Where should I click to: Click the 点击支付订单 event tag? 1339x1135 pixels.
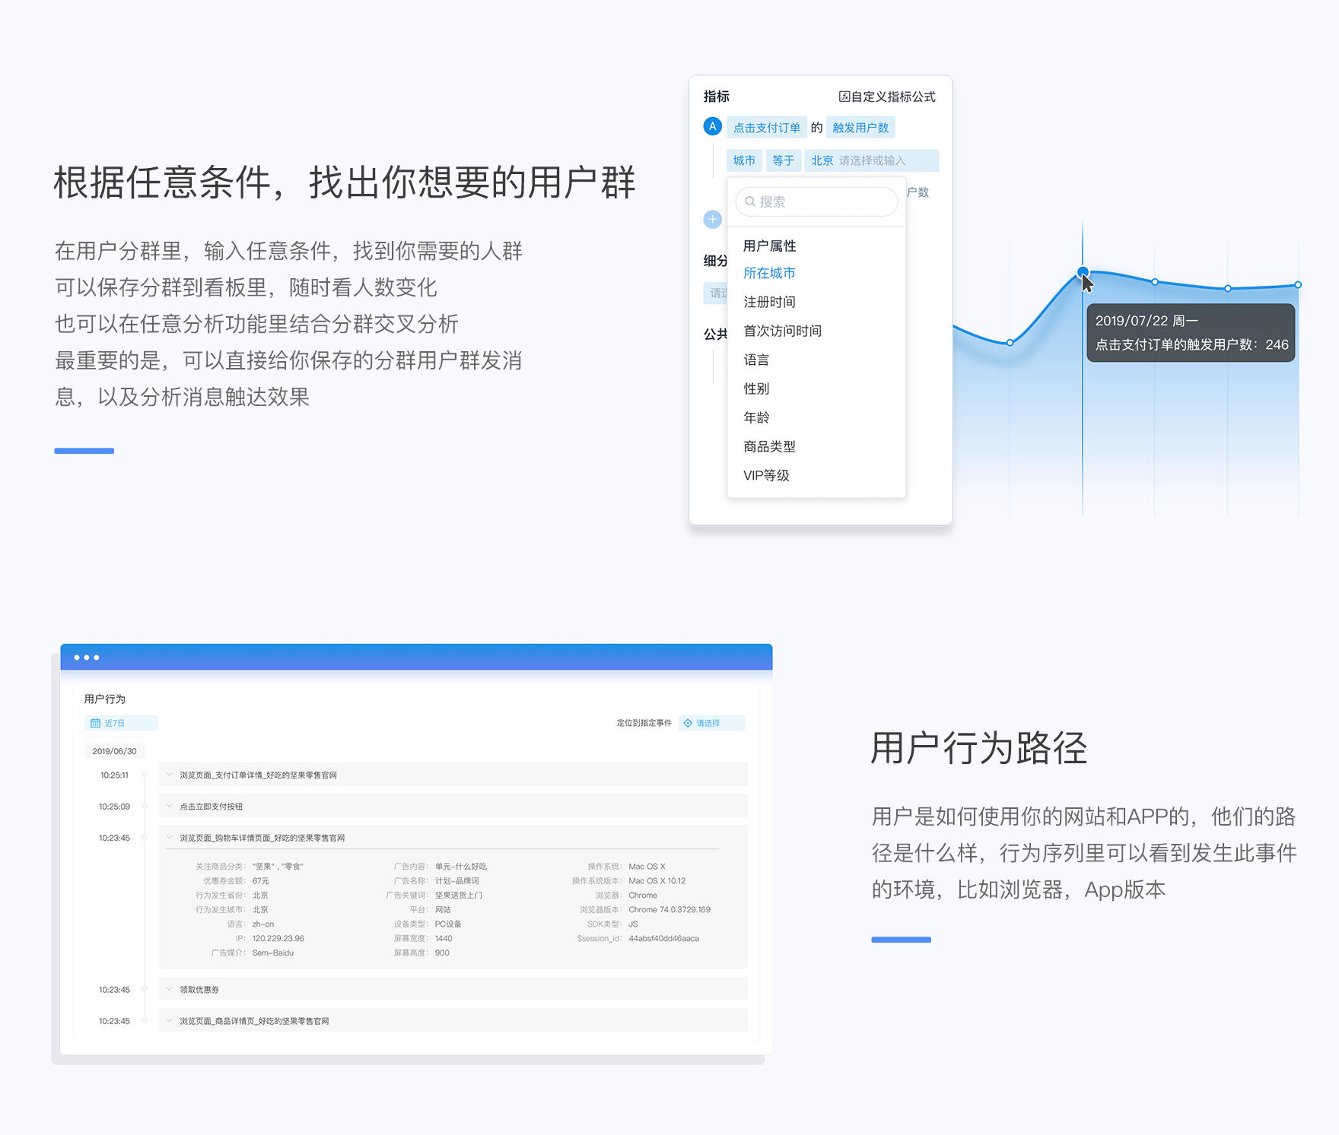pyautogui.click(x=766, y=128)
